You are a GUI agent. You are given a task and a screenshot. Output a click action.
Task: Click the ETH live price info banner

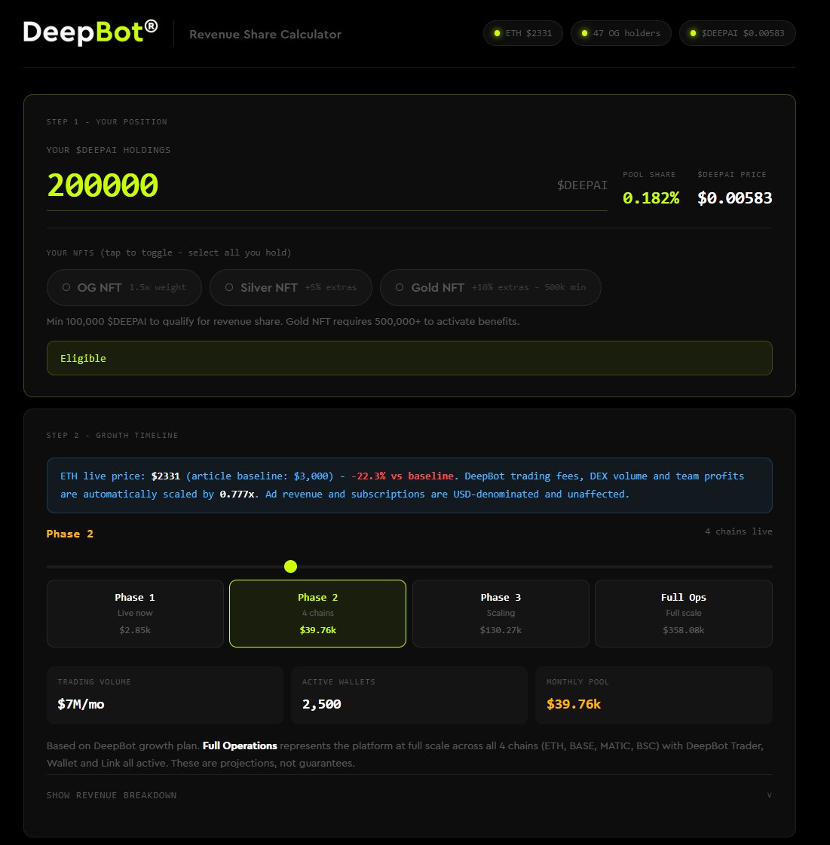coord(409,485)
